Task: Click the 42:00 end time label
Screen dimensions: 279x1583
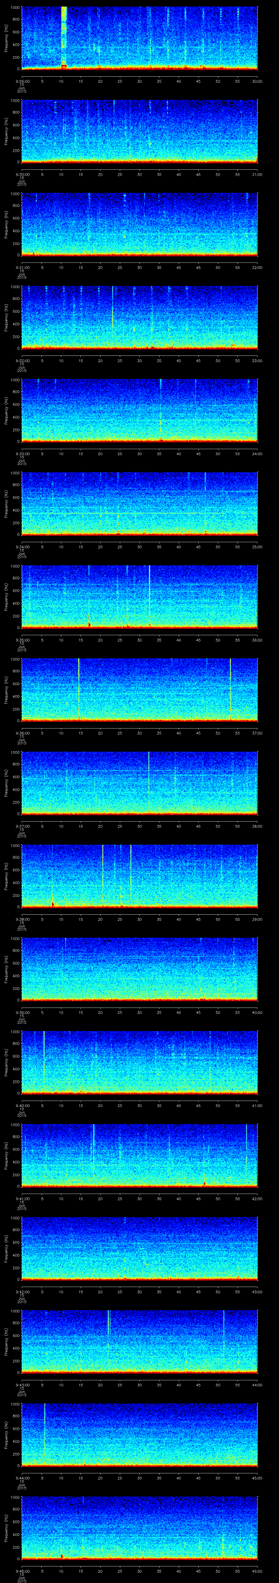Action: pos(257,1198)
